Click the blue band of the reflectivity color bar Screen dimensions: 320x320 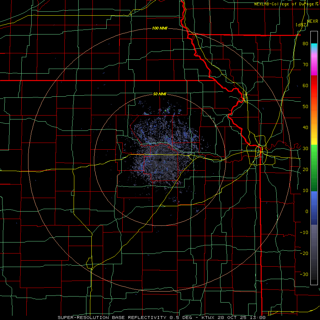[x=314, y=208]
